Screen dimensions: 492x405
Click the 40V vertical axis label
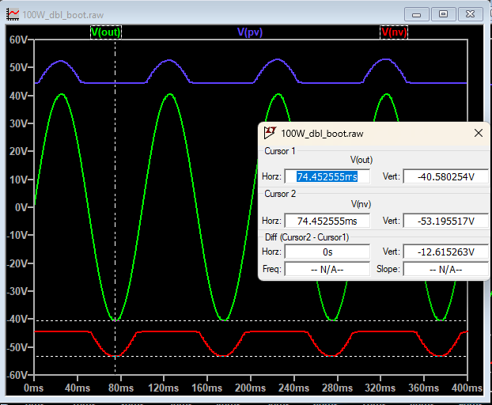(x=18, y=96)
